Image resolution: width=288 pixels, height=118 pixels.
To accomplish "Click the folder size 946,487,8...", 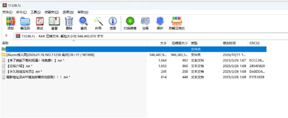I will [x=158, y=55].
